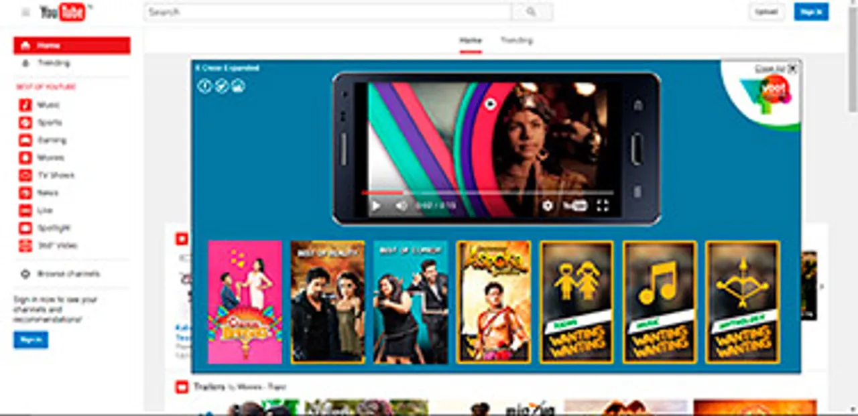Screen dimensions: 858x416
Task: Open the bow and arrow Wanting thumbnail
Action: pos(743,302)
